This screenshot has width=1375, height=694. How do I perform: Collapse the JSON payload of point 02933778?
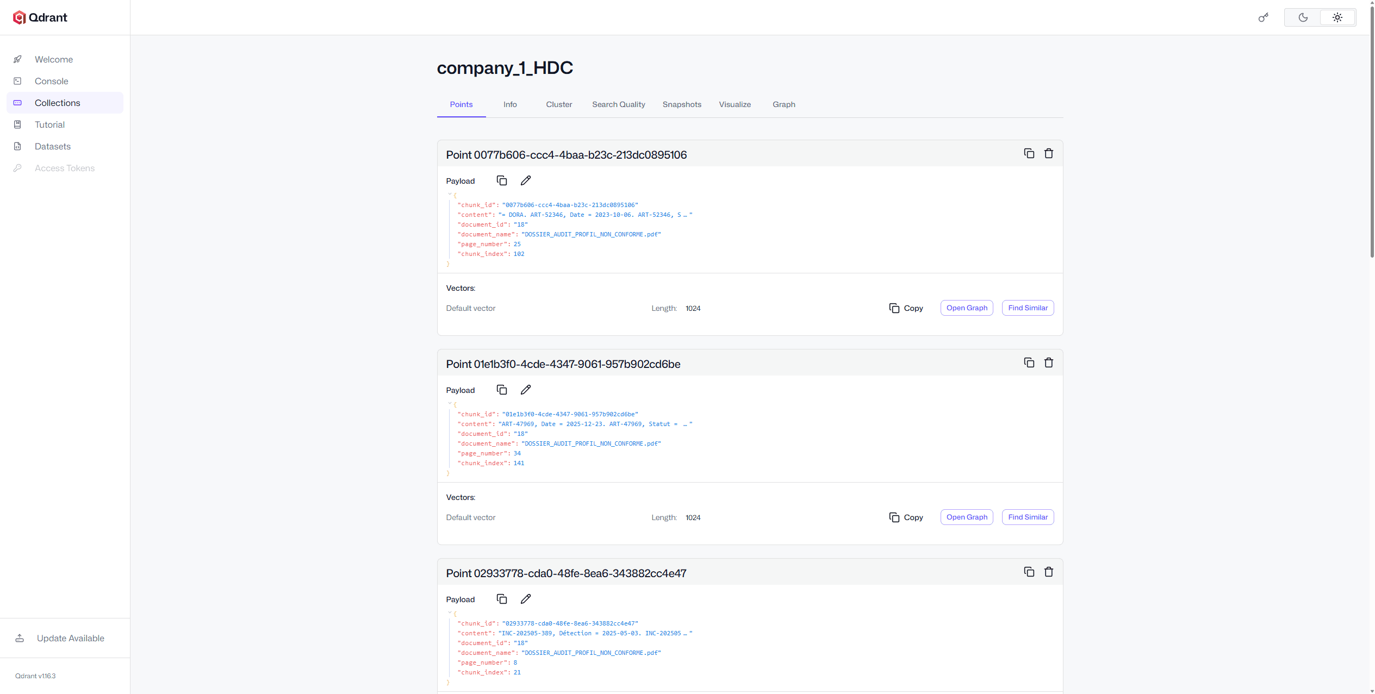coord(449,613)
